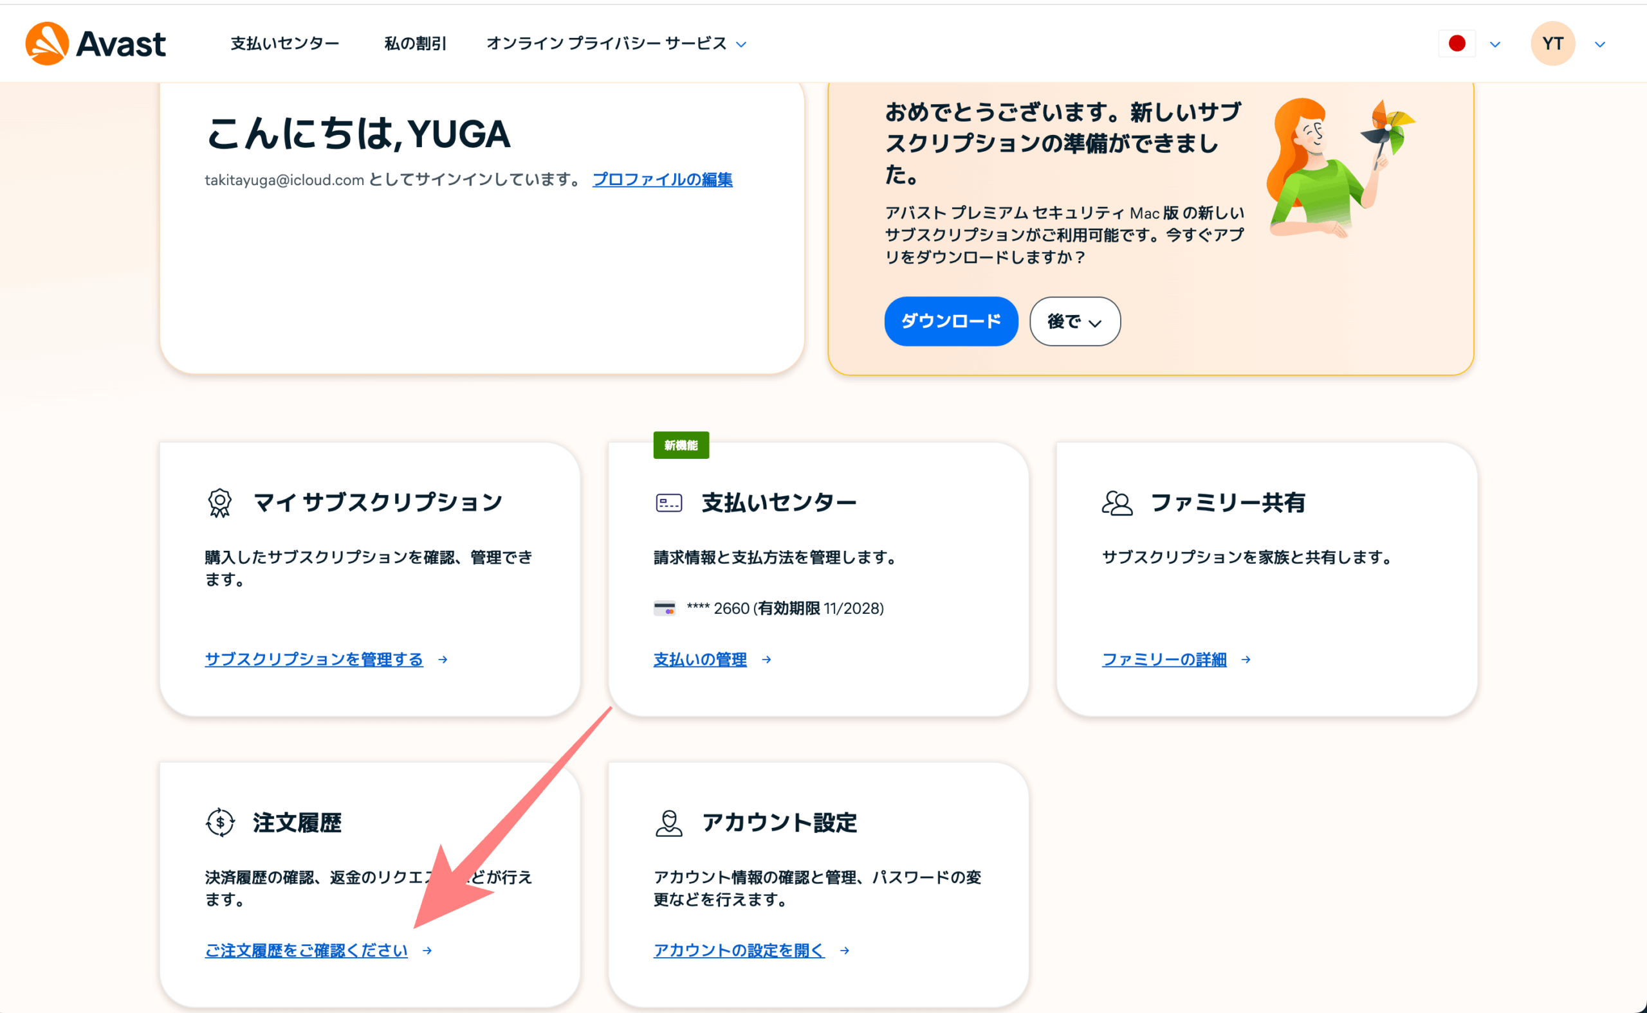The height and width of the screenshot is (1013, 1647).
Task: Click the アカウント設定 heading
Action: pyautogui.click(x=779, y=822)
